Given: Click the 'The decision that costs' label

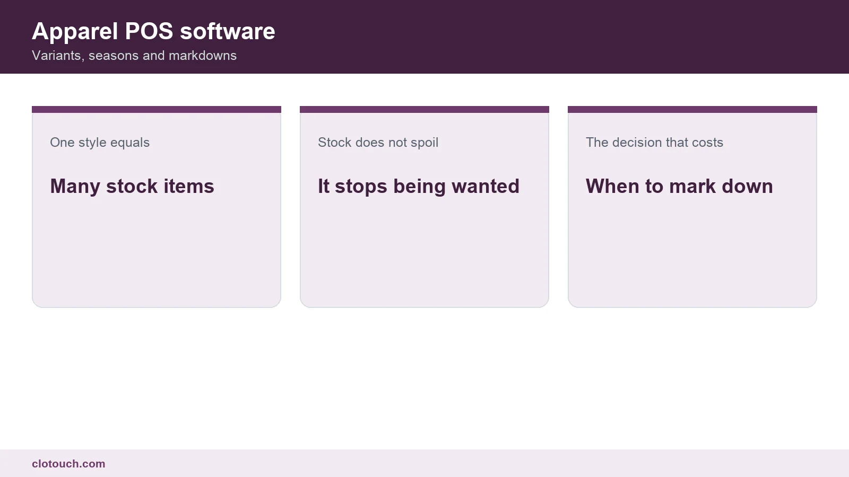Looking at the screenshot, I should (654, 143).
